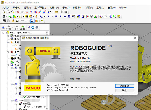Image resolution: width=151 pixels, height=110 pixels.
Task: Open the run panel window icon
Action: [x=73, y=16]
